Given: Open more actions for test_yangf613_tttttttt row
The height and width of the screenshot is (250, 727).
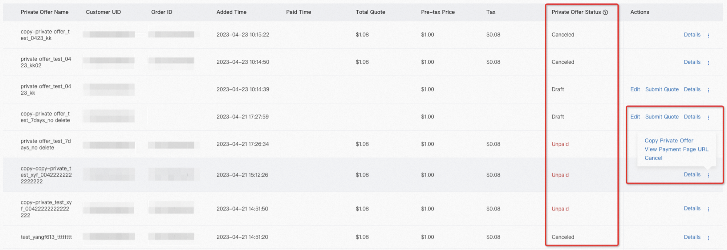Looking at the screenshot, I should (708, 238).
